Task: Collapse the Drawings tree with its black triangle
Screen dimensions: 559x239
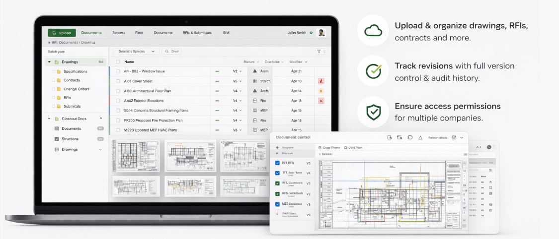Action: [49, 62]
